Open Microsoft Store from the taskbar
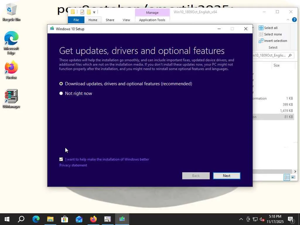Image resolution: width=300 pixels, height=225 pixels. 65,219
